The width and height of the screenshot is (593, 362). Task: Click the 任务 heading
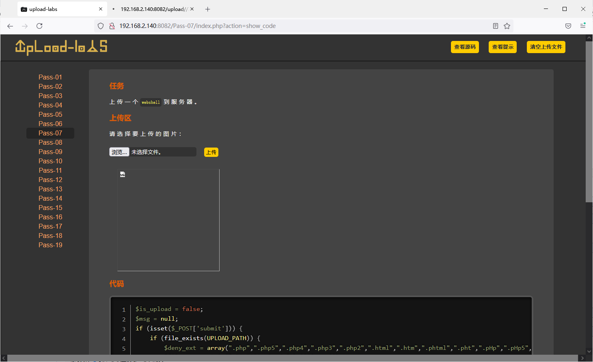116,86
